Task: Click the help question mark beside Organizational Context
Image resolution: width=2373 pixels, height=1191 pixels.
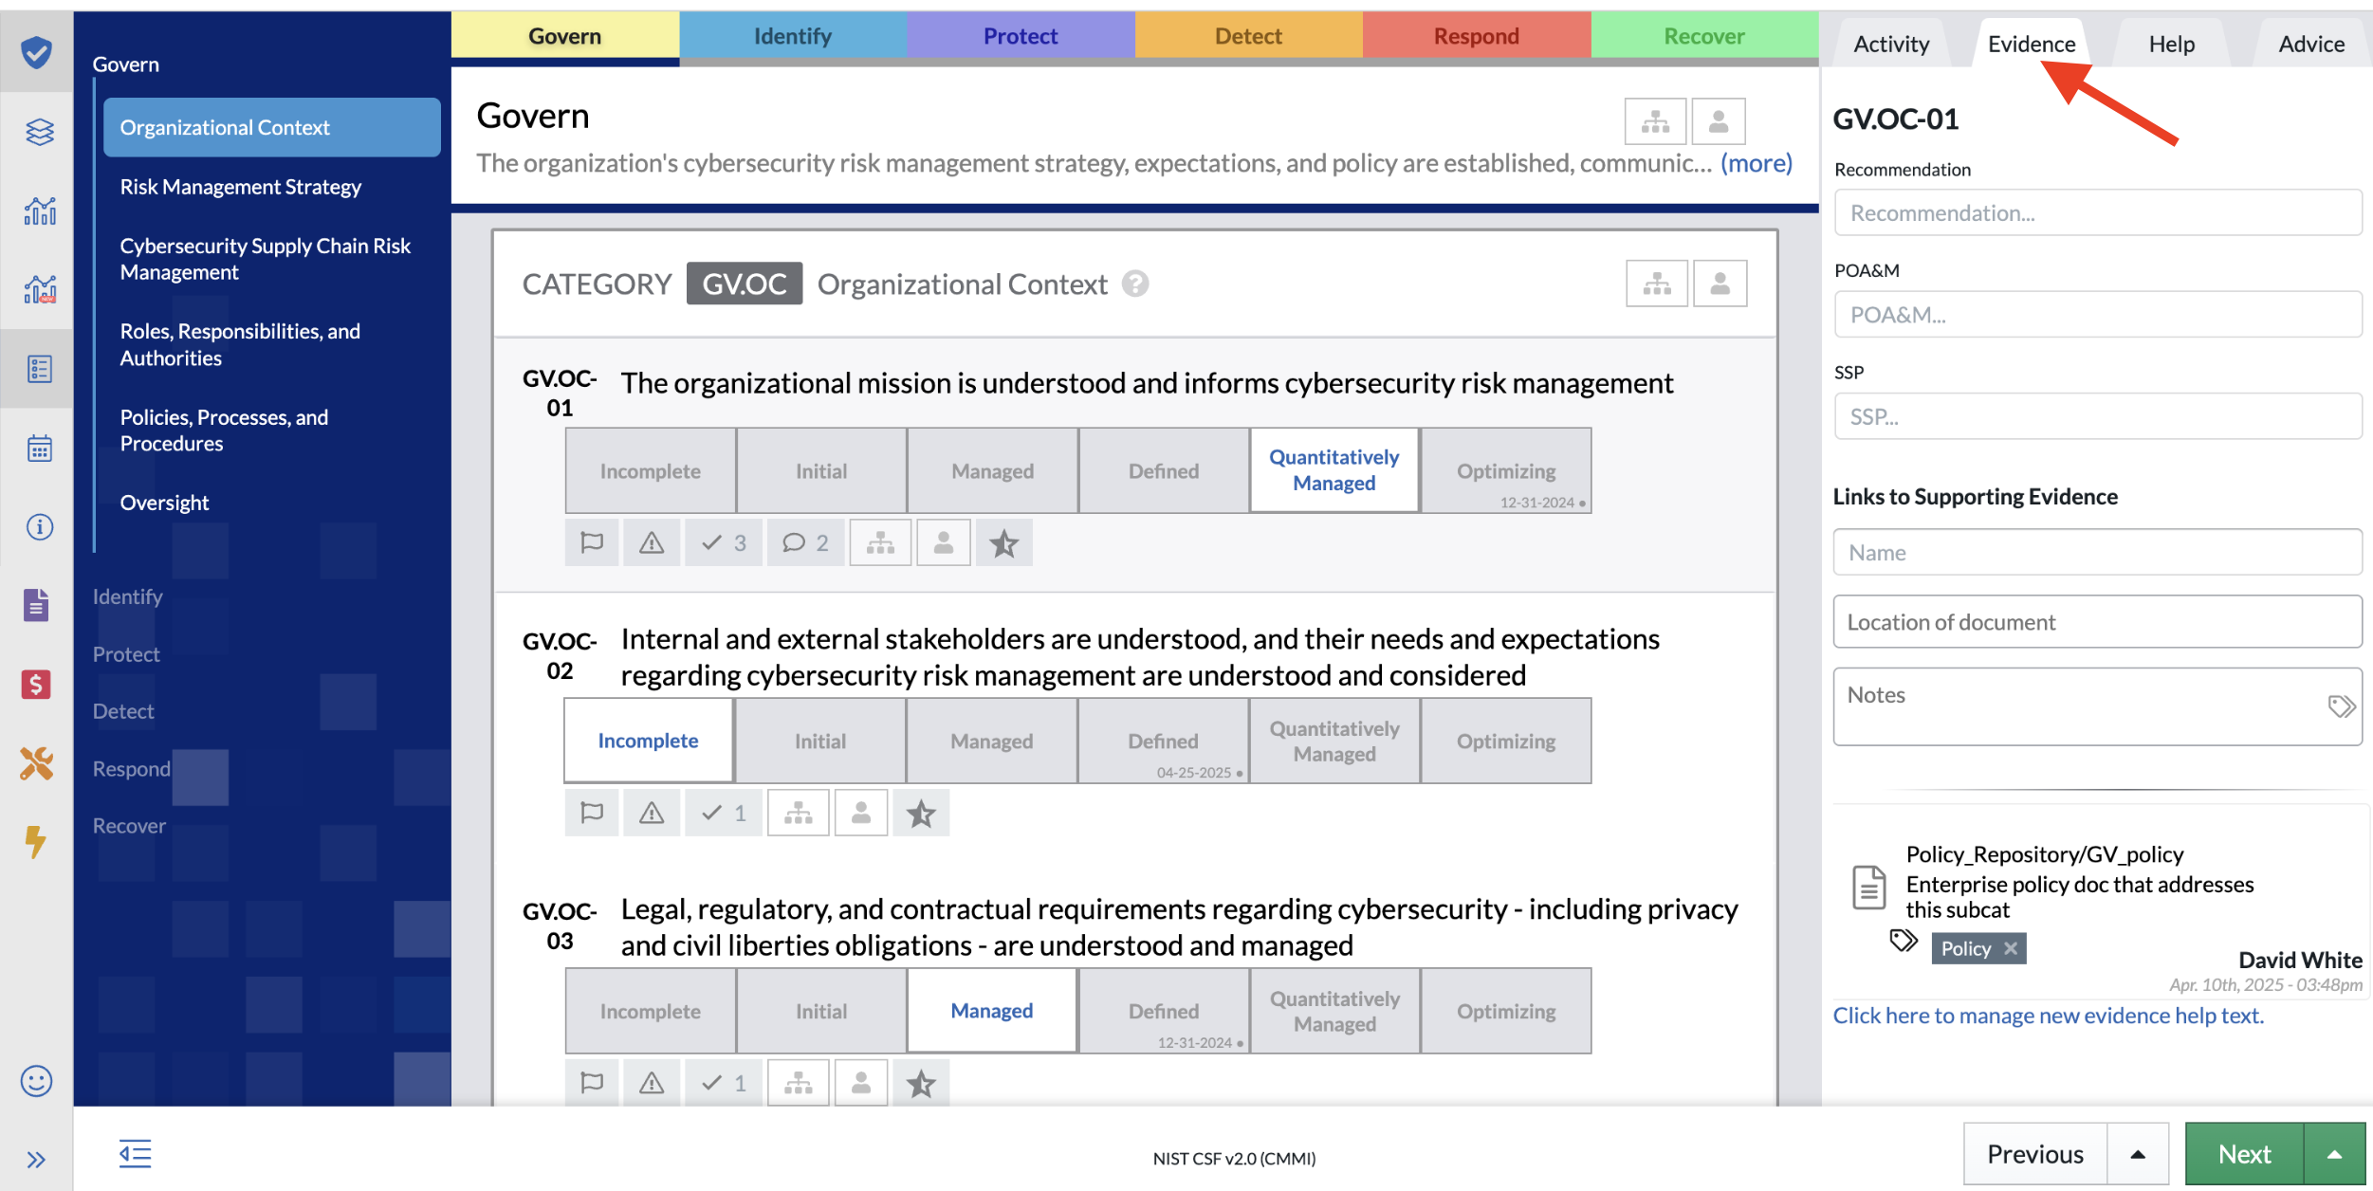Action: [1135, 284]
